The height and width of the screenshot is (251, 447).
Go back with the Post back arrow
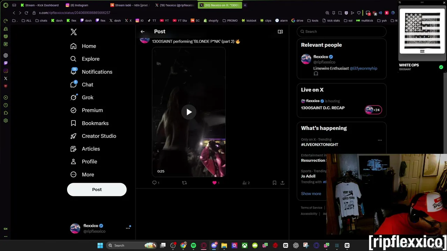tap(142, 32)
